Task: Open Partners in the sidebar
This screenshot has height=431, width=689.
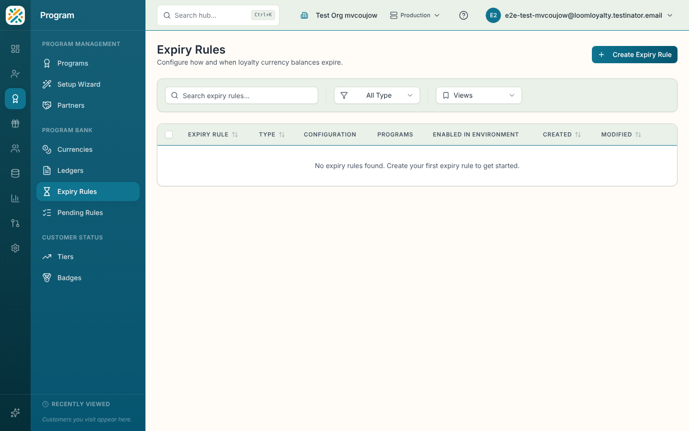Action: point(88,105)
